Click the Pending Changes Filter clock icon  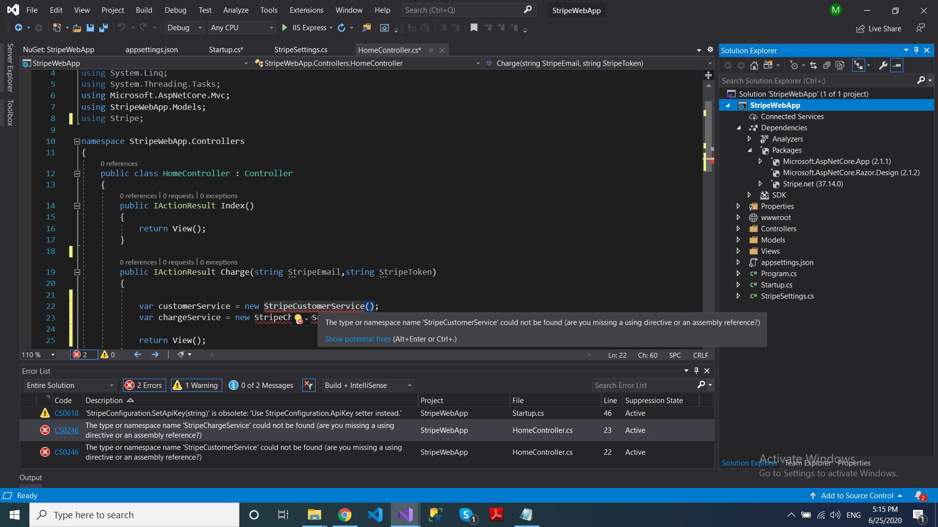coord(794,65)
